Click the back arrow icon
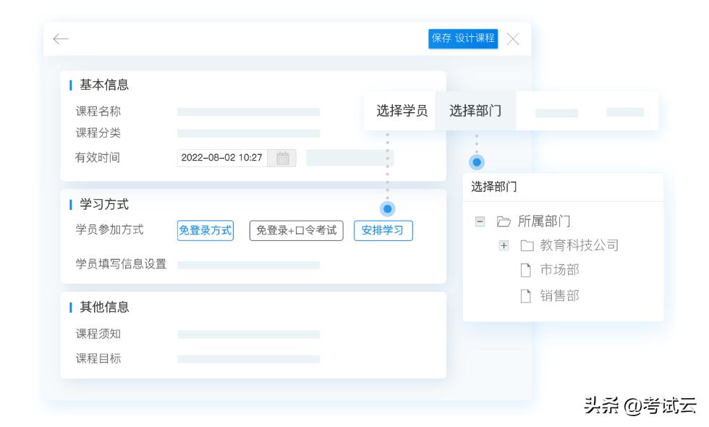 pos(61,39)
